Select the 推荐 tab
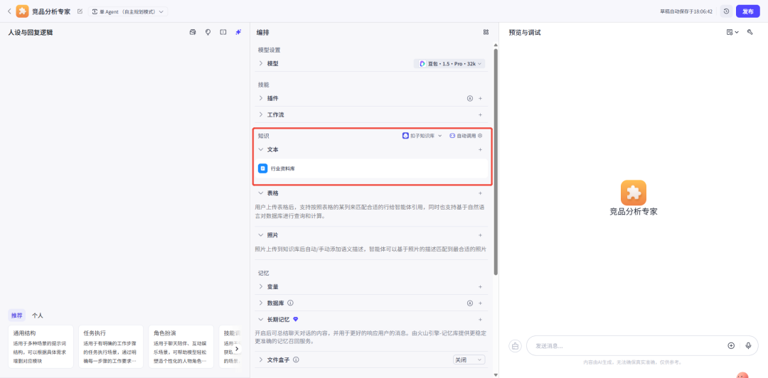This screenshot has height=378, width=768. 16,315
